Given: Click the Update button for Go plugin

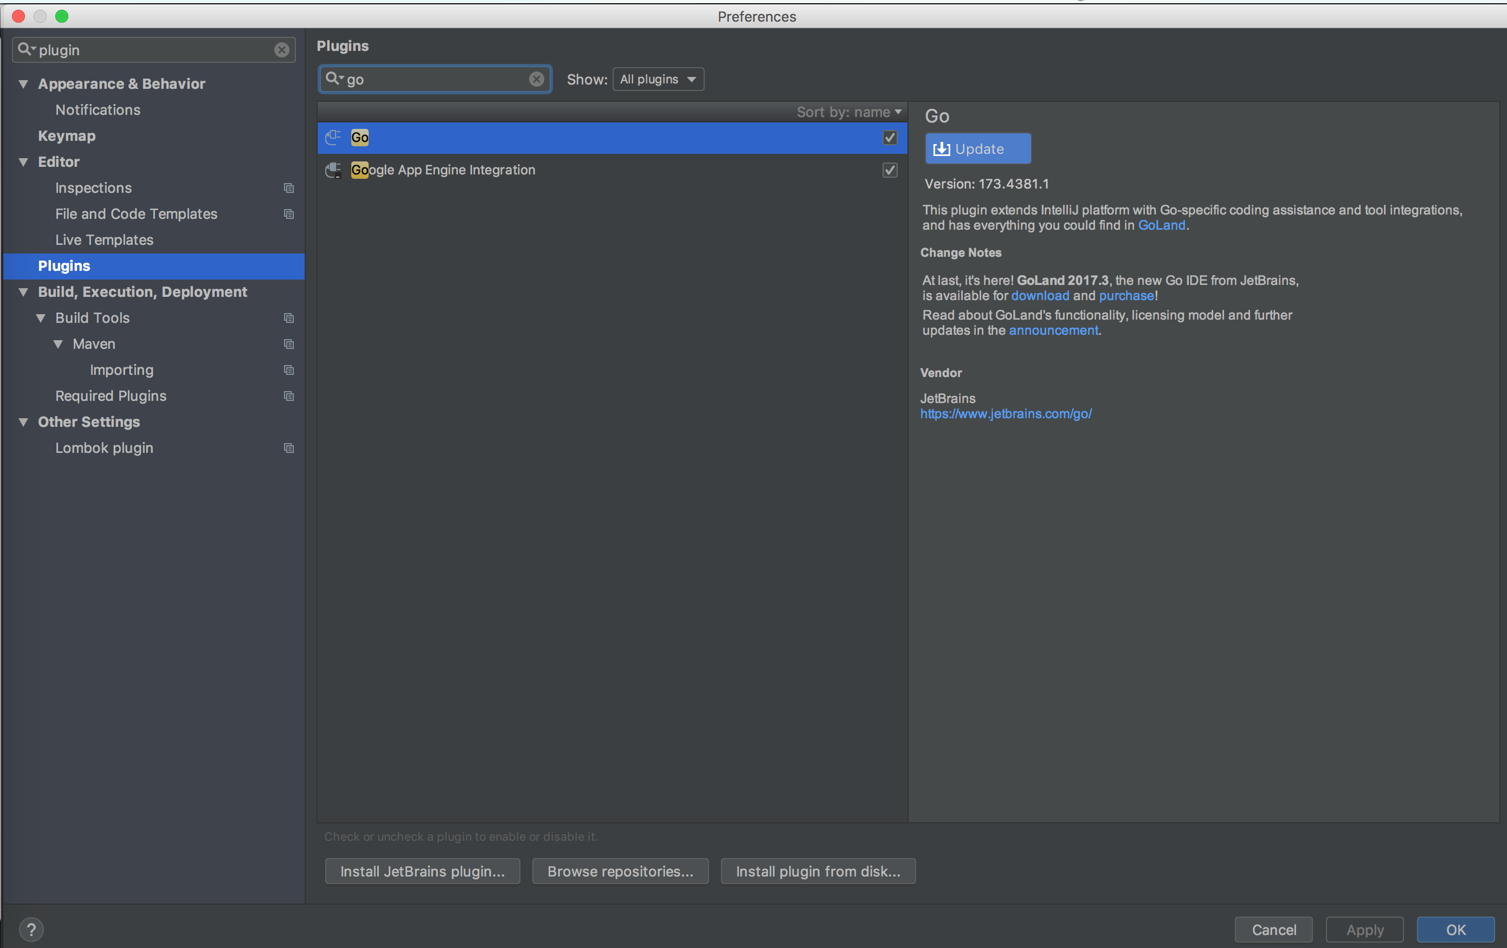Looking at the screenshot, I should 977,149.
